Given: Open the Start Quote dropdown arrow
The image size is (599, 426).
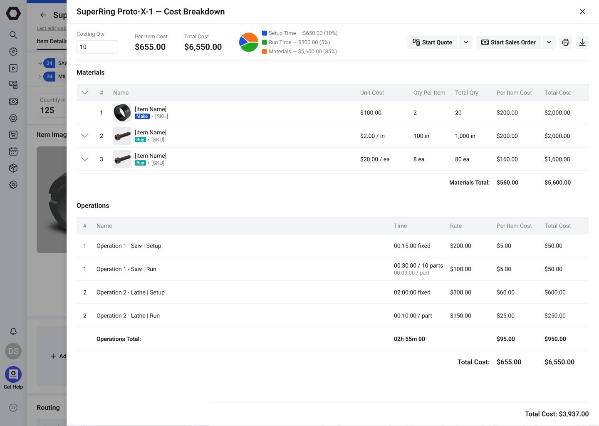Looking at the screenshot, I should (465, 42).
